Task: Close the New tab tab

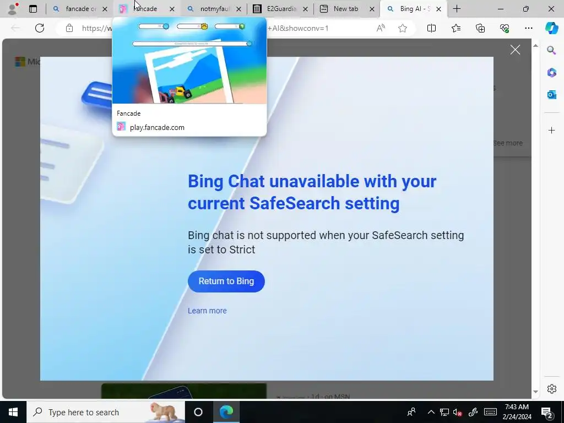Action: (372, 9)
